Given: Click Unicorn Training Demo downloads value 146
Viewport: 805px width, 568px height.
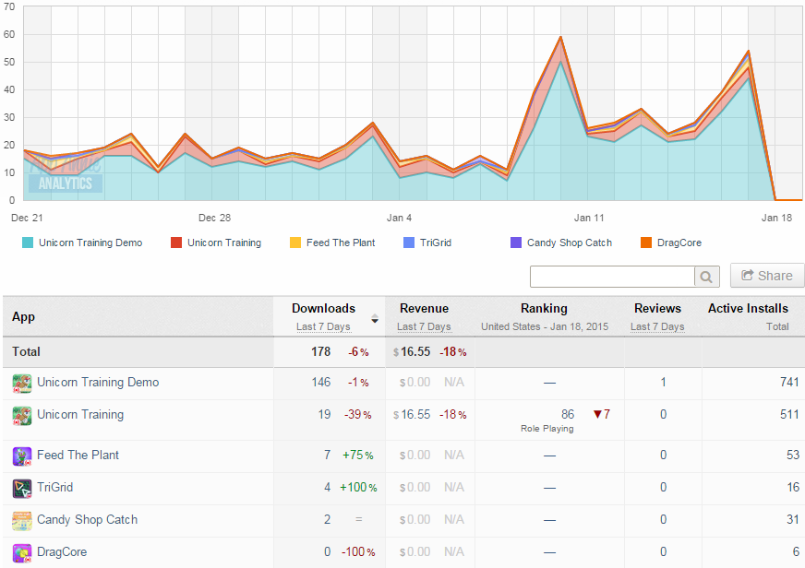Looking at the screenshot, I should coord(321,383).
